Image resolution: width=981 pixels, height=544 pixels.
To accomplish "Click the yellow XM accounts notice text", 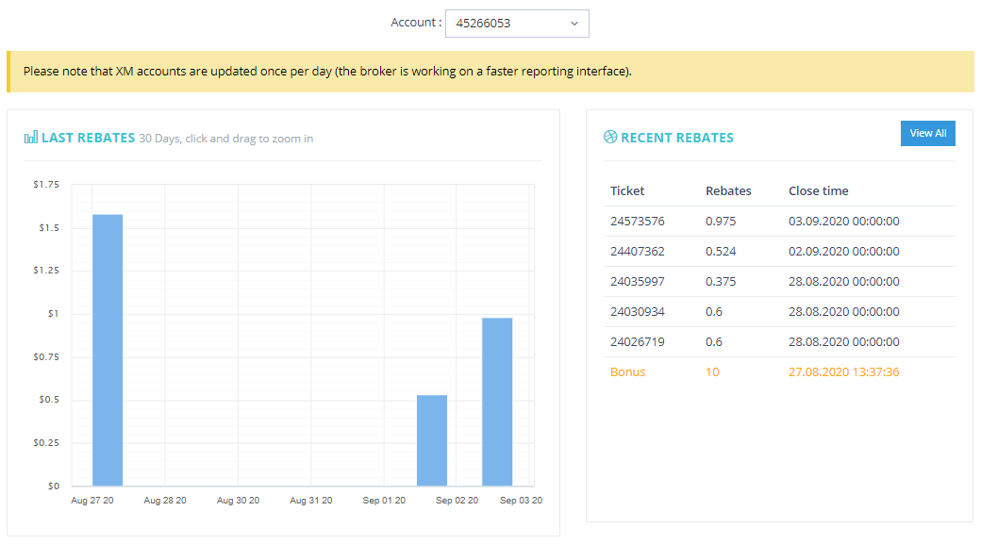I will (327, 72).
